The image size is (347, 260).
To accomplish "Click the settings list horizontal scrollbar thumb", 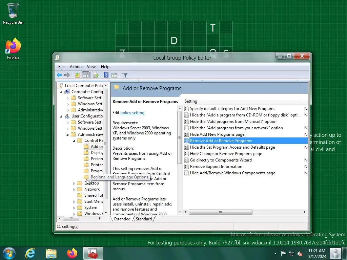I will [220, 212].
